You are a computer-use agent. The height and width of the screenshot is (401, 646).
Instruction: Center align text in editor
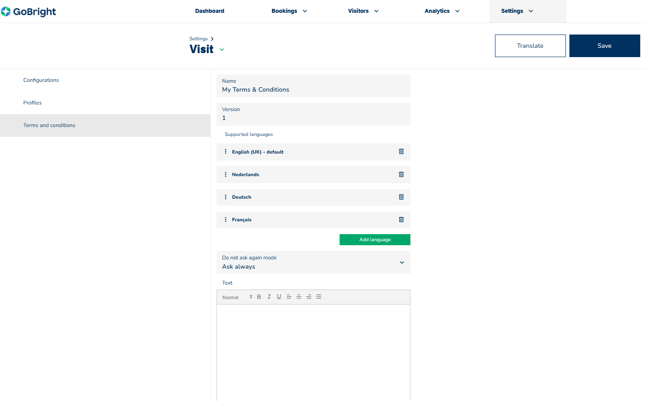coord(299,297)
